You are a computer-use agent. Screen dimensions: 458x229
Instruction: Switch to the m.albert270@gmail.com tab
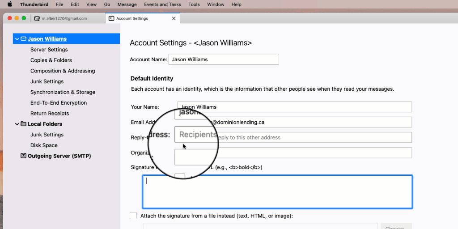point(68,18)
